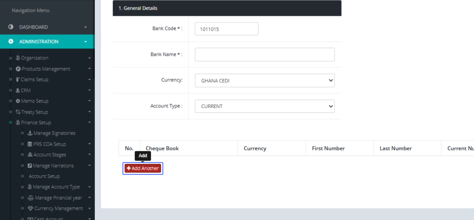
Task: Select Claims Setup in the sidebar
Action: [x=34, y=80]
